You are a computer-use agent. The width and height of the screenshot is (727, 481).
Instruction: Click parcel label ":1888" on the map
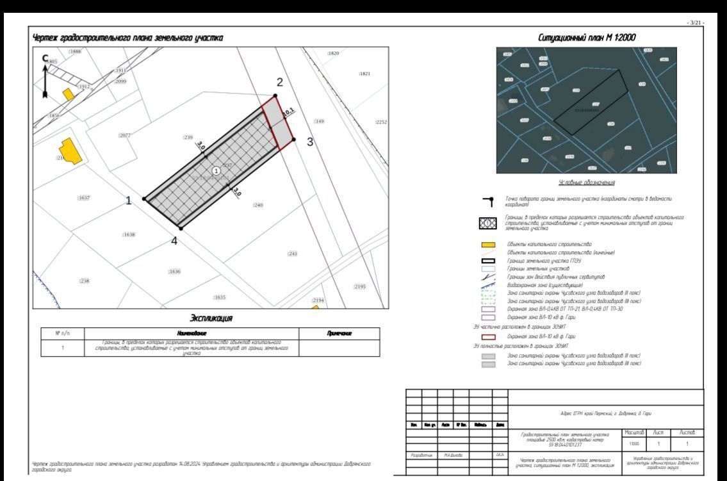[x=75, y=51]
